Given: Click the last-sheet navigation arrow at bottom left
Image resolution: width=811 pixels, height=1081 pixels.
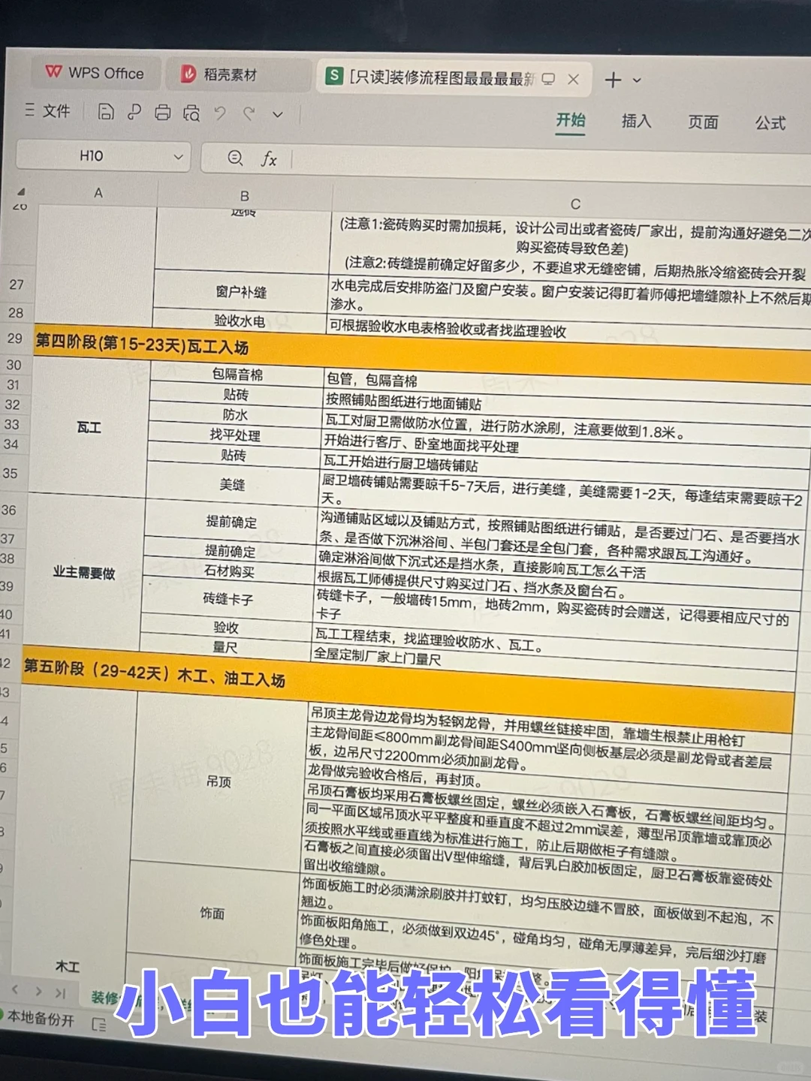Looking at the screenshot, I should (x=60, y=992).
